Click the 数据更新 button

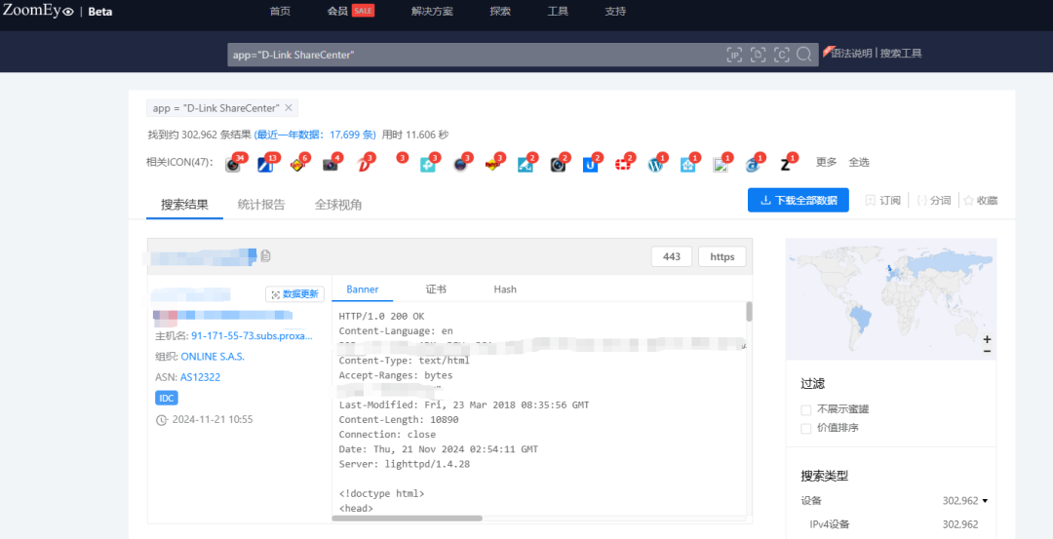click(295, 294)
